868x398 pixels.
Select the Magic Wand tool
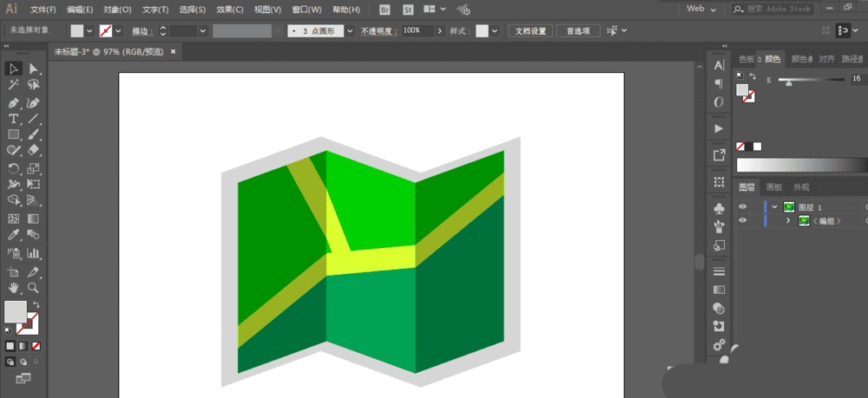(x=14, y=85)
